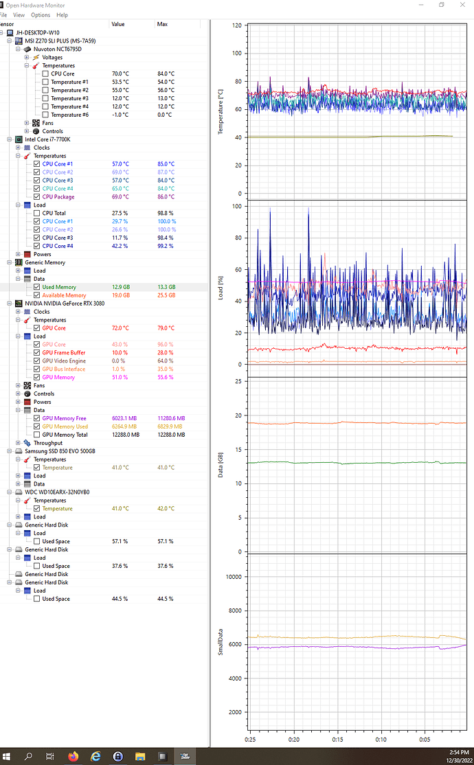The width and height of the screenshot is (474, 765).
Task: Click the Samsung SSD 850 EVO drive icon
Action: pyautogui.click(x=19, y=451)
